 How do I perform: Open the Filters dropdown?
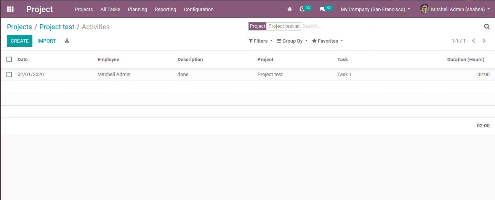pos(261,41)
